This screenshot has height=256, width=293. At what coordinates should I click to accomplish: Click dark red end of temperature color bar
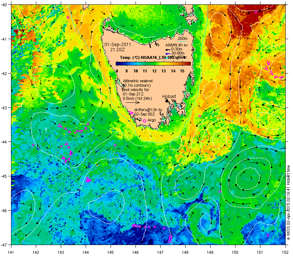tap(189, 64)
